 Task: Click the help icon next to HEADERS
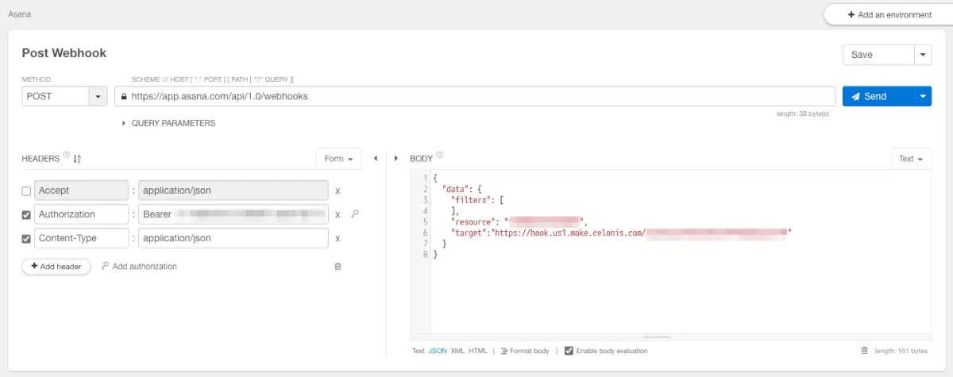pyautogui.click(x=66, y=156)
